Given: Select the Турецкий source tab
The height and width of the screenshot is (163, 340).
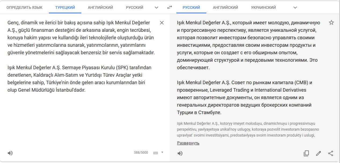Looking at the screenshot, I should (65, 7).
